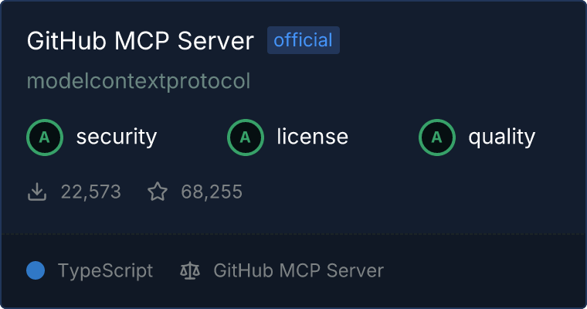Click the official badge tag
587x309 pixels.
click(x=304, y=40)
